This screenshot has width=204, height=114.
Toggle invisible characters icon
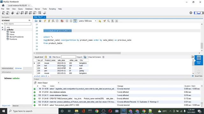[113, 21]
